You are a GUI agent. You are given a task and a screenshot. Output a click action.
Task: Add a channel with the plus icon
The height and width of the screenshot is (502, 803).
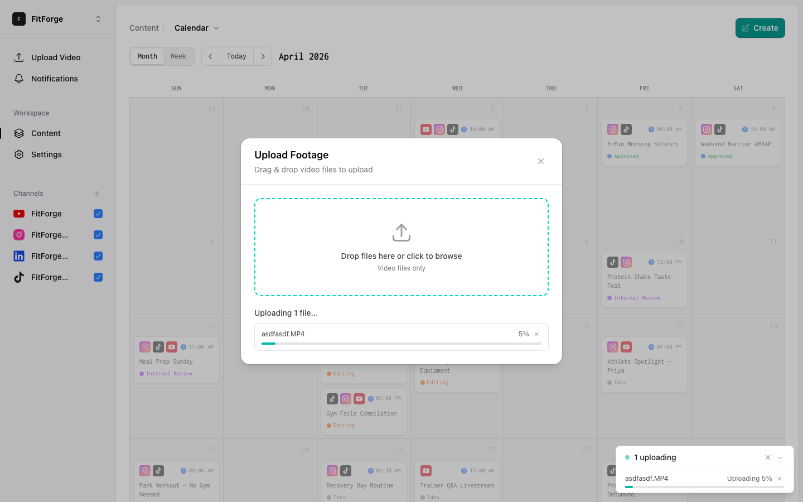(97, 194)
